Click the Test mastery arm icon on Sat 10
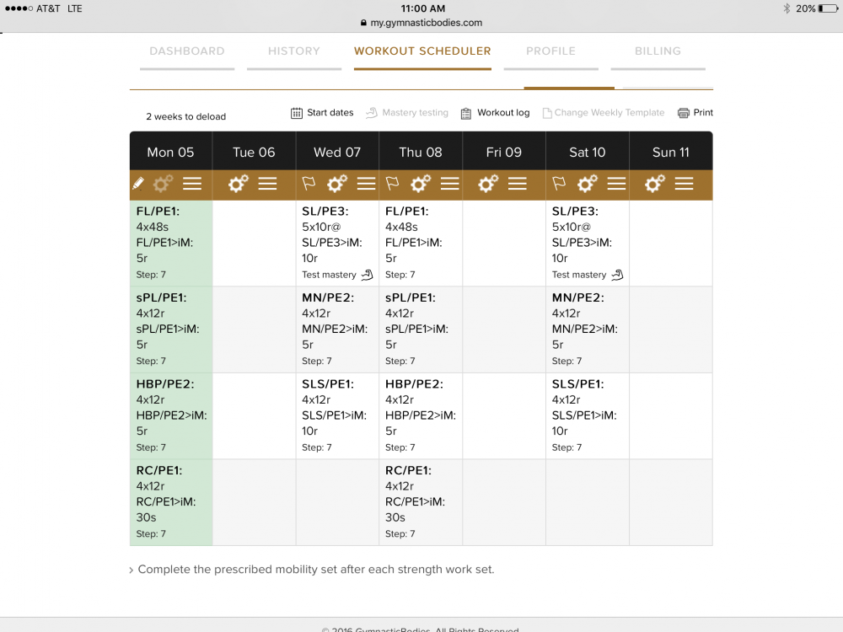 (x=617, y=275)
